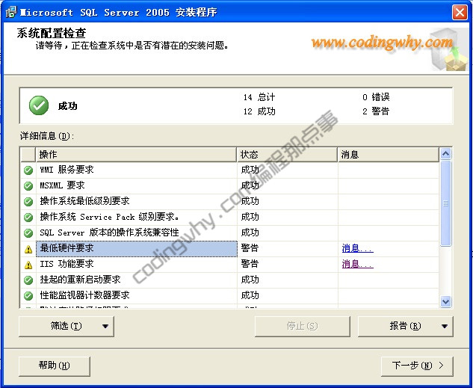
Task: Select the IIS 功能要求 row
Action: pyautogui.click(x=229, y=265)
